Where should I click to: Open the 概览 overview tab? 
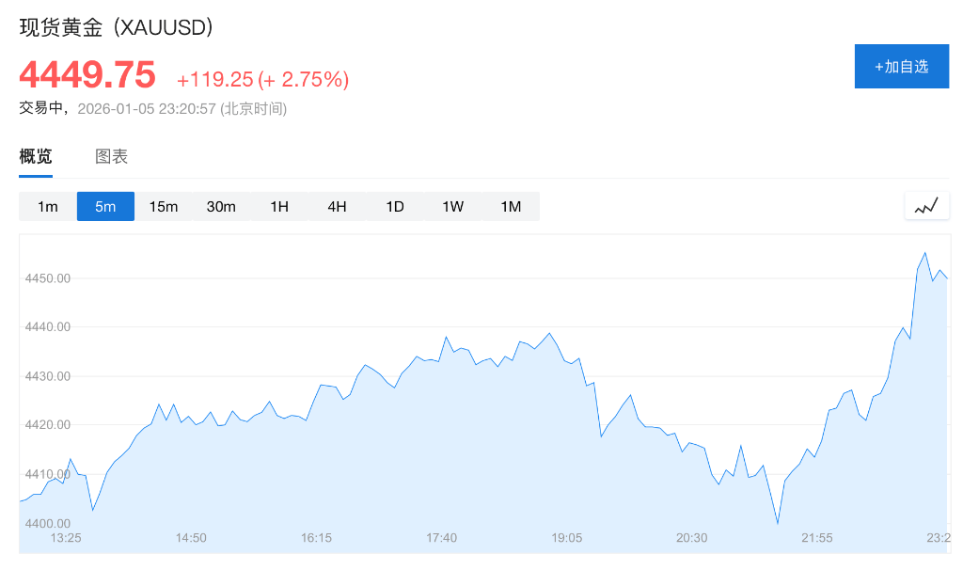point(36,157)
